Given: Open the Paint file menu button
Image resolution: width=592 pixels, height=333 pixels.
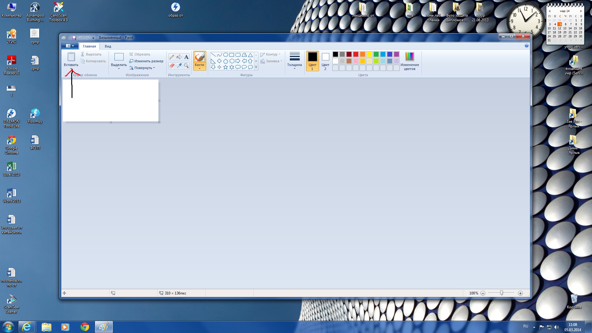Looking at the screenshot, I should tap(70, 46).
